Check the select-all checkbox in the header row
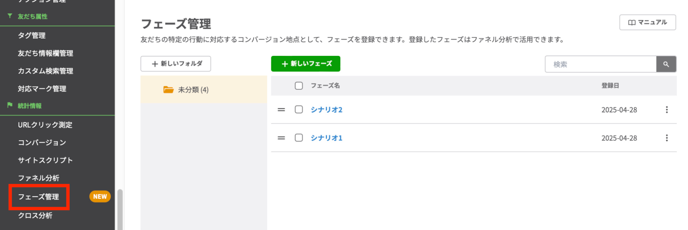 (x=298, y=86)
